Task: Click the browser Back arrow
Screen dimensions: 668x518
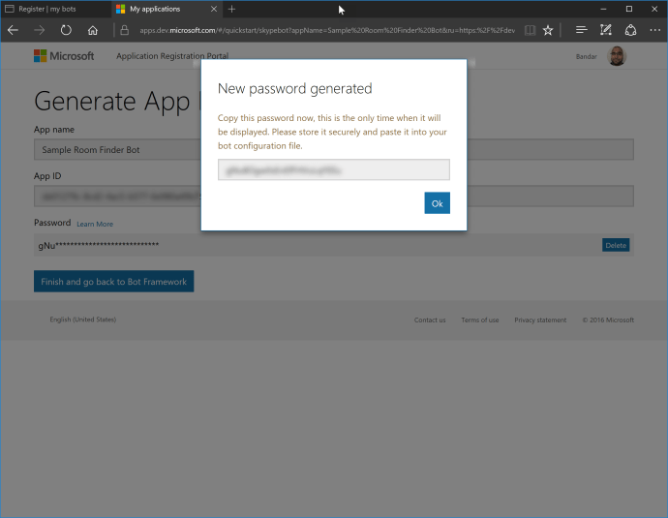Action: tap(14, 30)
